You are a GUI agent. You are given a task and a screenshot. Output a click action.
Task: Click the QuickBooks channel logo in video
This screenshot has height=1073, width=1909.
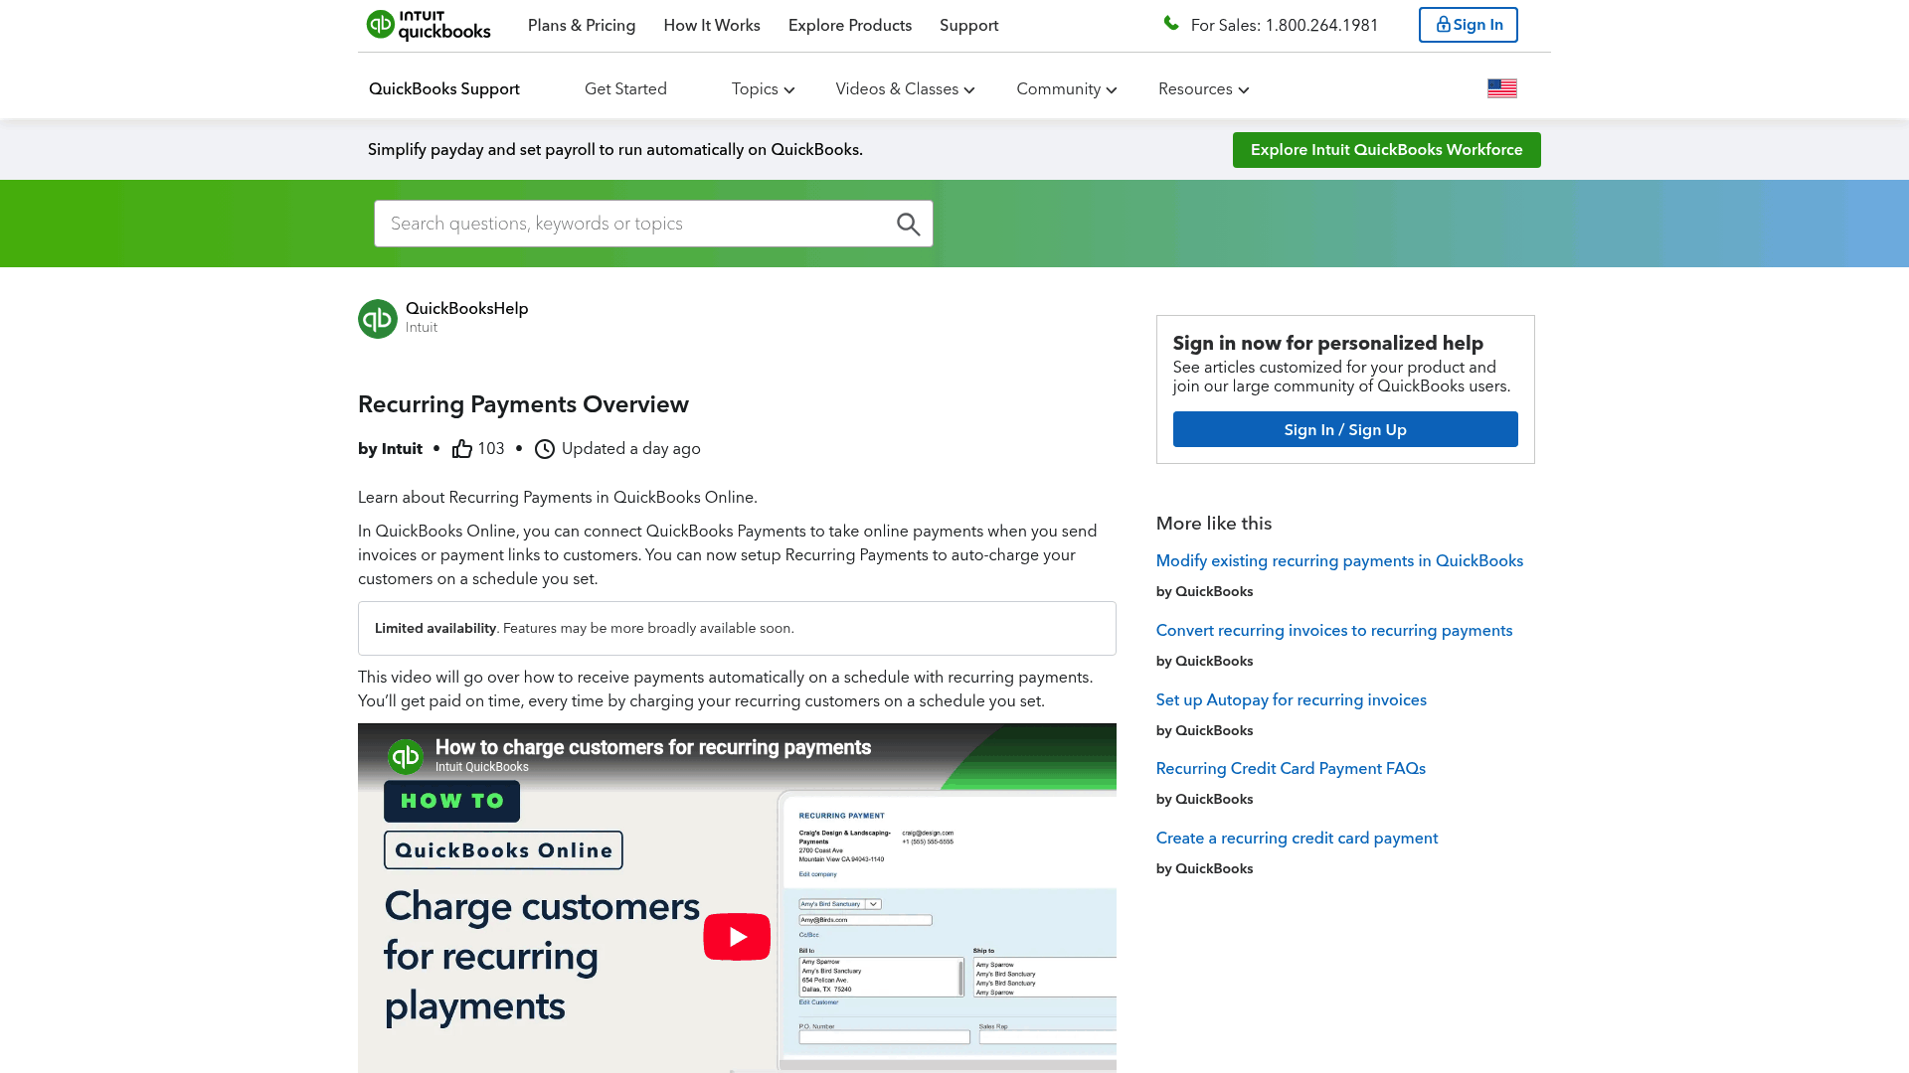[x=406, y=757]
